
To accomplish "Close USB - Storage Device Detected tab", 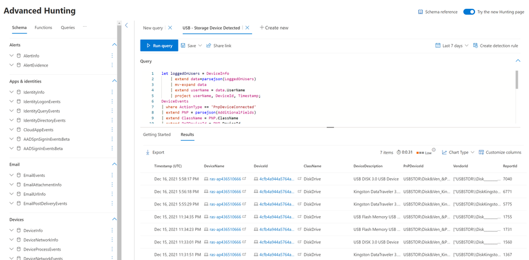I will click(247, 28).
